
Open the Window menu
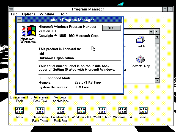(47, 14)
